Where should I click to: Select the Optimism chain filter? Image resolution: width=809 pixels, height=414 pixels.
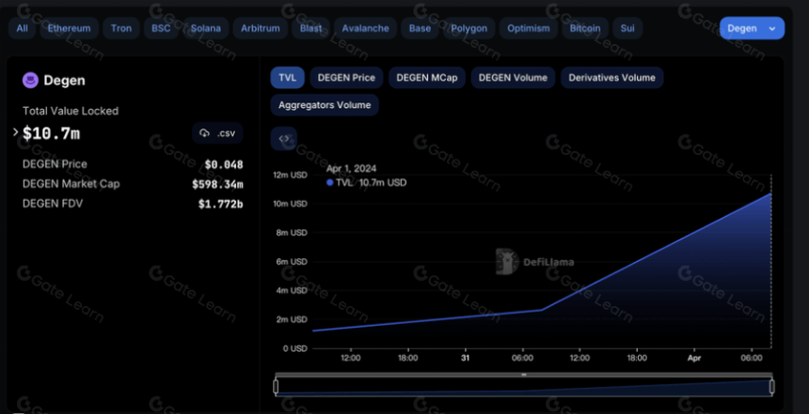[x=529, y=28]
